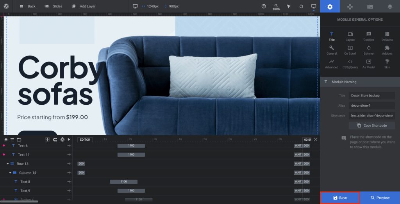Click the Copy Shortcode button
The image size is (400, 204).
[372, 125]
